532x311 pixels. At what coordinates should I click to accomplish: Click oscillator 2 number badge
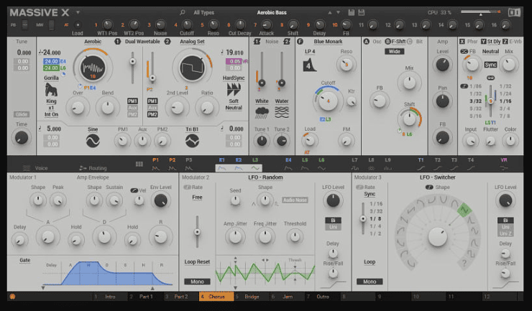168,42
